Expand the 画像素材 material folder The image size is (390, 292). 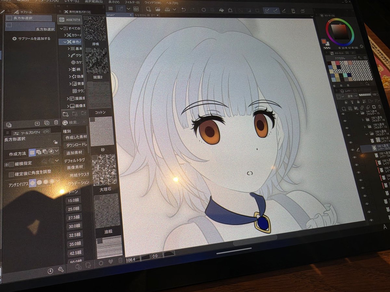(x=69, y=106)
